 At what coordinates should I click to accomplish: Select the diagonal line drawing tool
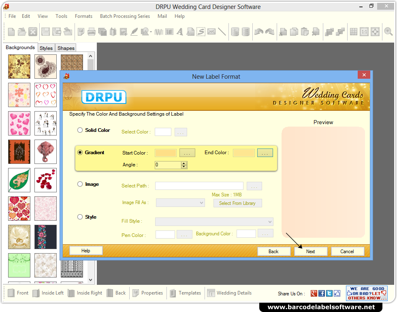click(x=222, y=32)
